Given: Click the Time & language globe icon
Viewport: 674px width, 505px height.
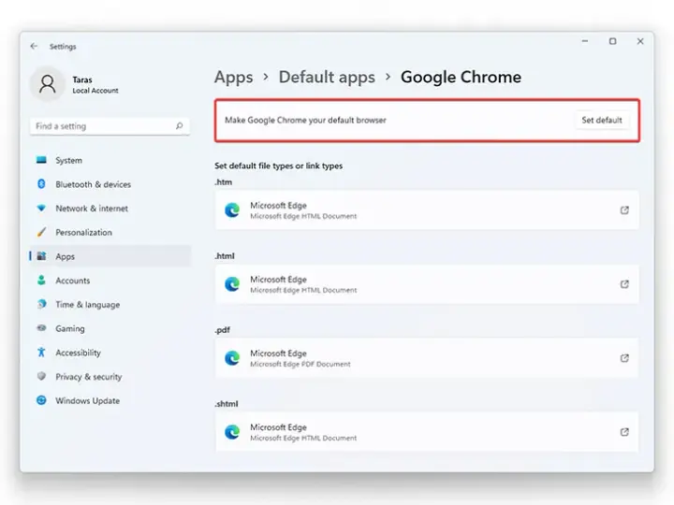Looking at the screenshot, I should pyautogui.click(x=41, y=305).
